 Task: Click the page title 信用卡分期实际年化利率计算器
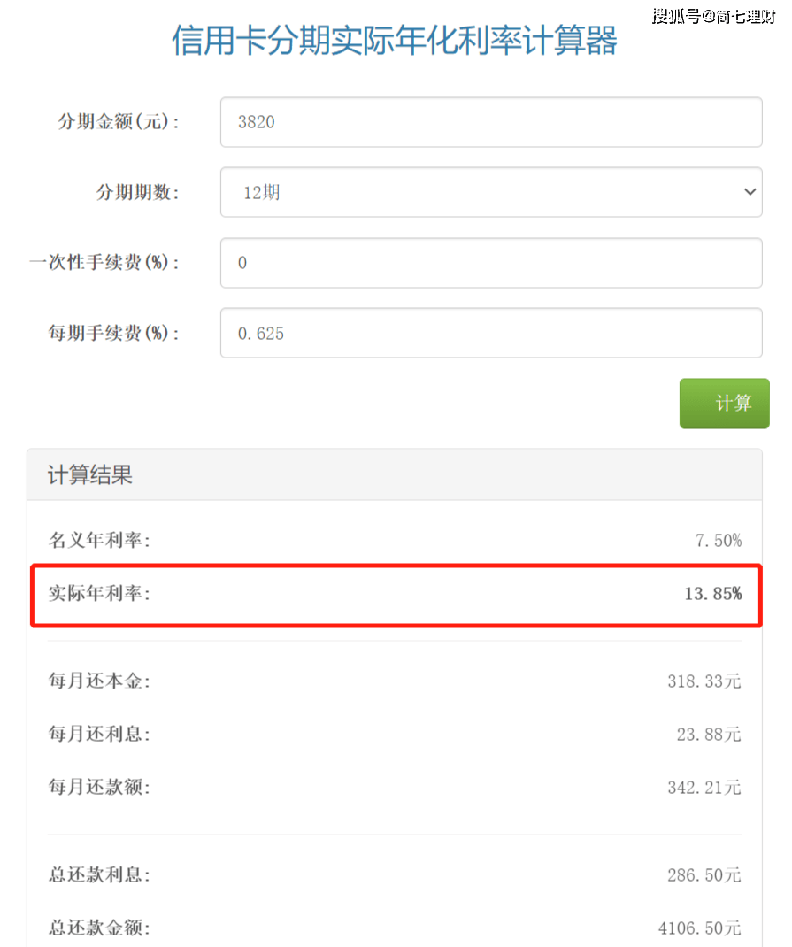tap(395, 41)
